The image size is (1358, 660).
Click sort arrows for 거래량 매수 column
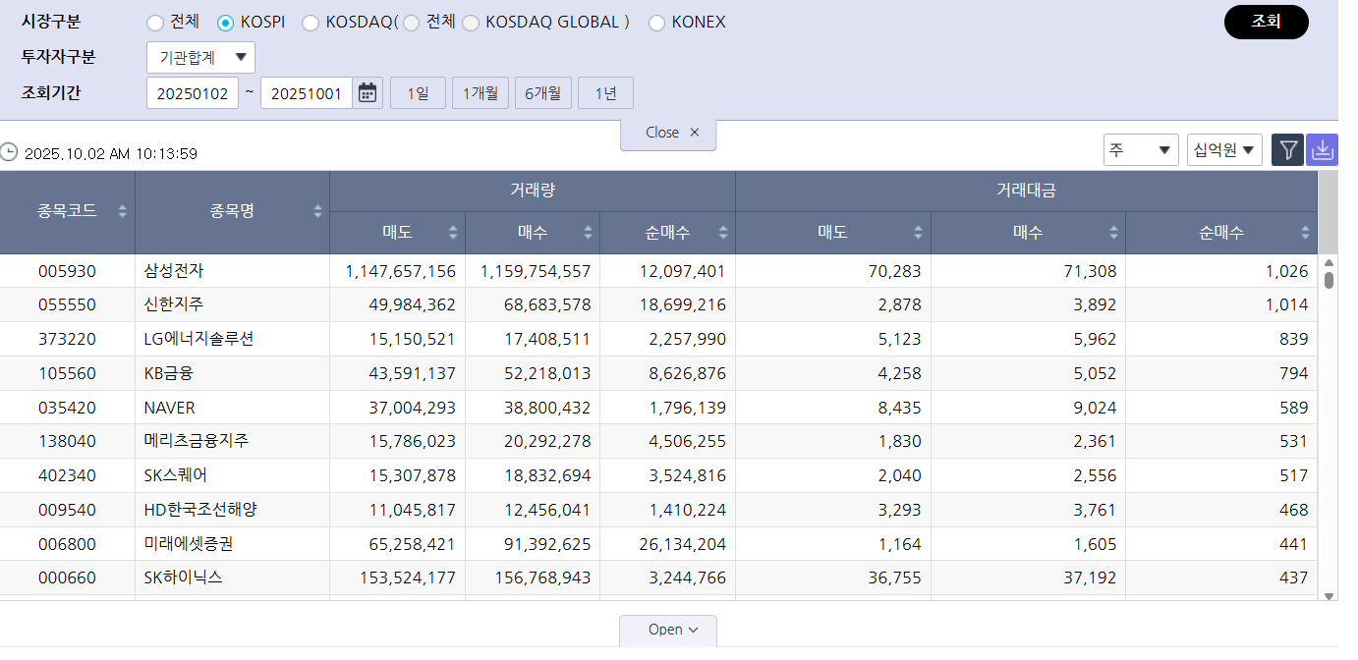(x=589, y=233)
